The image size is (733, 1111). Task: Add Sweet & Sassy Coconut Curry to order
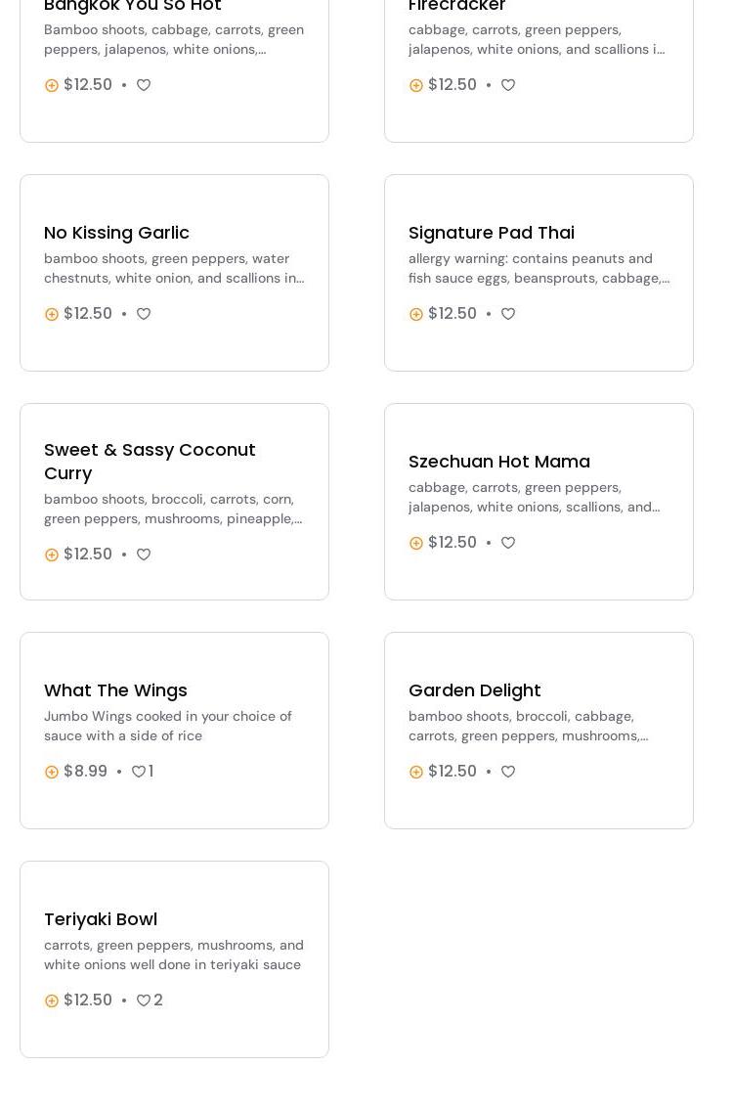[x=52, y=555]
